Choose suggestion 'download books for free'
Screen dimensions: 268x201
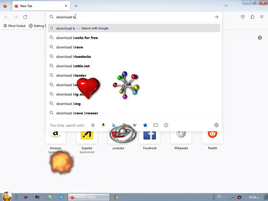click(x=134, y=38)
